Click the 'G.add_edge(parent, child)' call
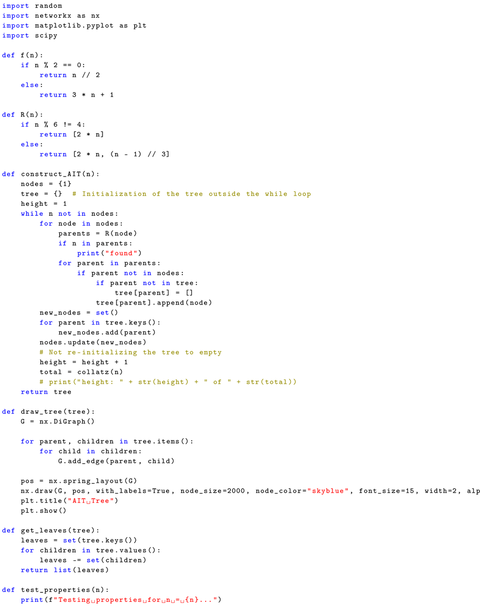480x608 pixels. (116, 461)
